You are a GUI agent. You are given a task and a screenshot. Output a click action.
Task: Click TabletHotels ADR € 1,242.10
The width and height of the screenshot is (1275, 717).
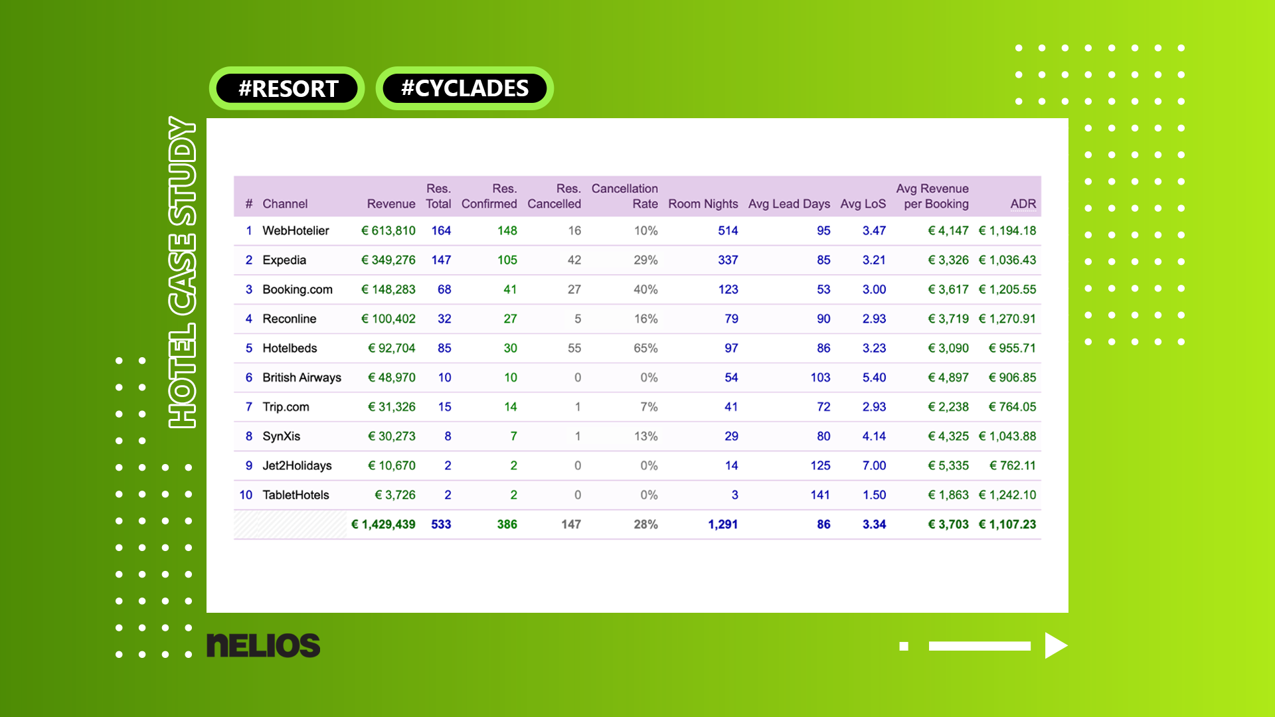coord(1007,495)
